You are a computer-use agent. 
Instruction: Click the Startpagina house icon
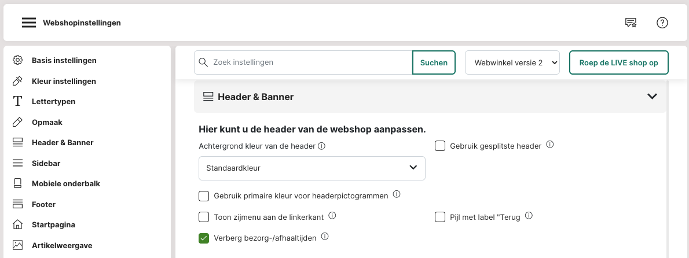click(x=18, y=224)
